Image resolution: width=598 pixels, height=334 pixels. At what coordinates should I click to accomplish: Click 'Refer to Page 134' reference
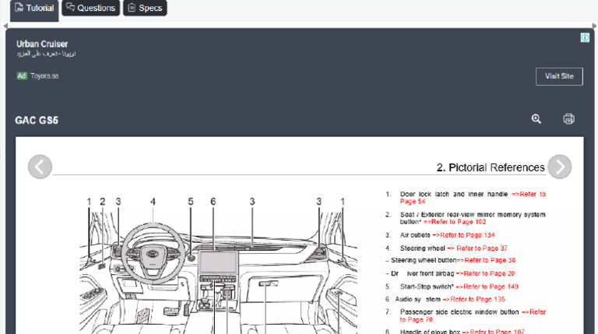(x=464, y=235)
